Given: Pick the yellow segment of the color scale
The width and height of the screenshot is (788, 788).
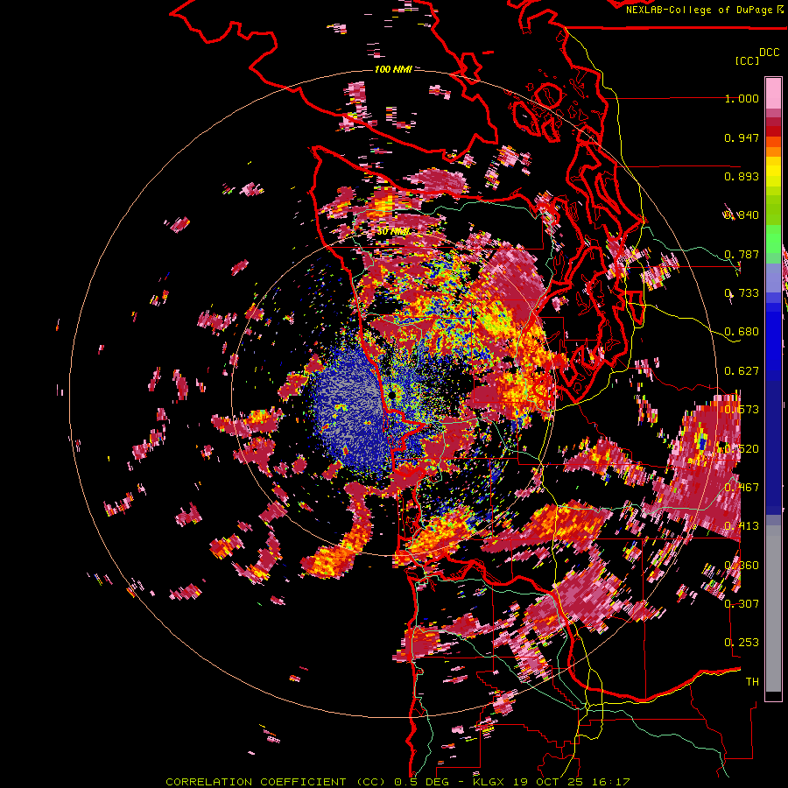Looking at the screenshot, I should [773, 172].
